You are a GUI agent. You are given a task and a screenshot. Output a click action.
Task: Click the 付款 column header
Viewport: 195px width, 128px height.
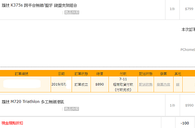123,74
